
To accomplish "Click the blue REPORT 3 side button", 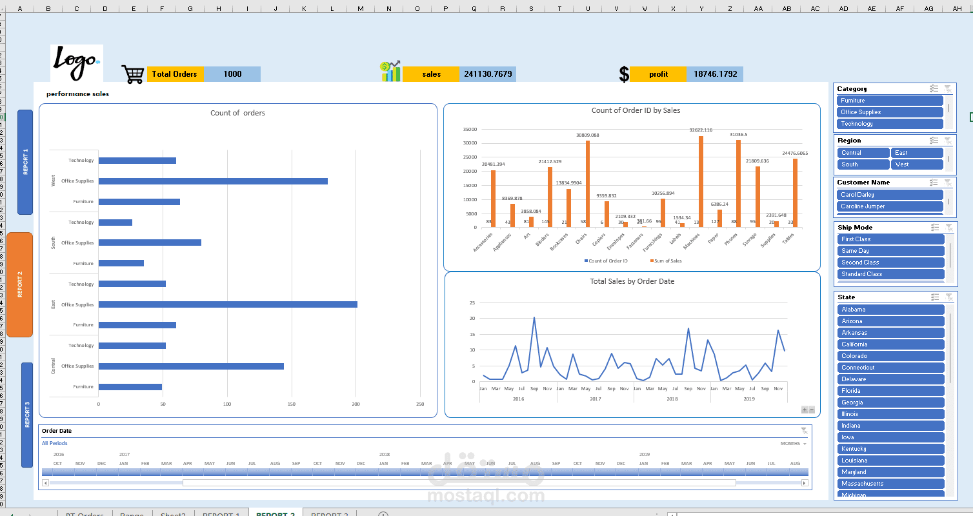I will pos(27,415).
